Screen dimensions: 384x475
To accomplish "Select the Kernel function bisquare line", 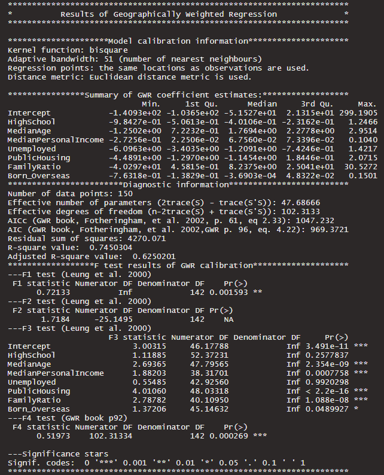I will [68, 50].
